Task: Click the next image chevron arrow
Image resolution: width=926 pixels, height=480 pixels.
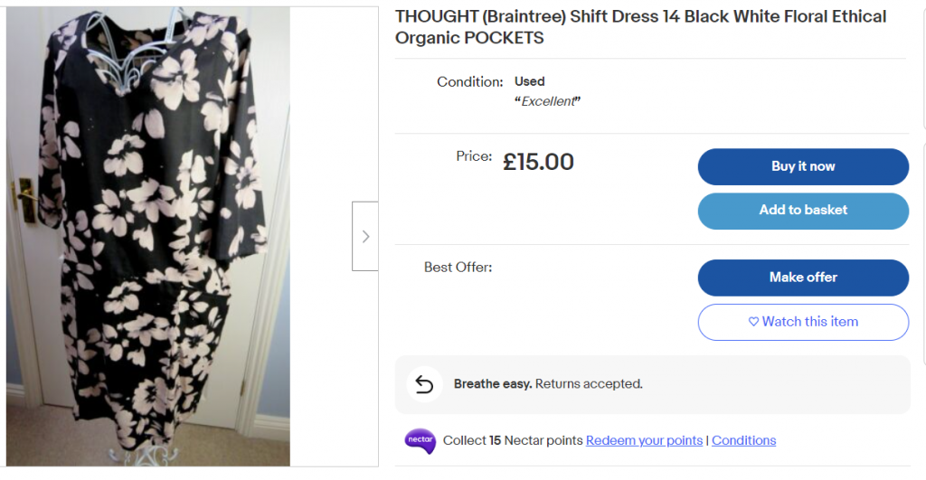Action: click(365, 237)
